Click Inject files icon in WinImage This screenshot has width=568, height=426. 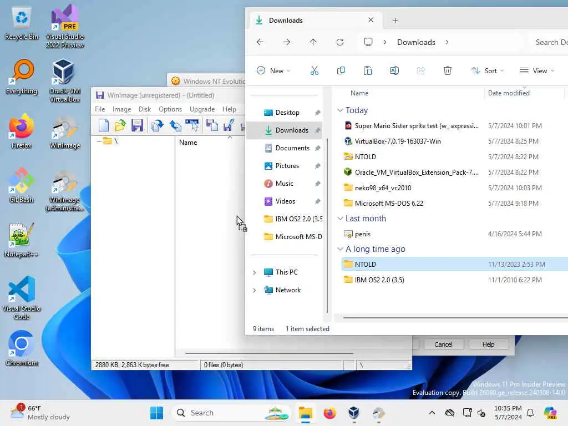tap(157, 125)
